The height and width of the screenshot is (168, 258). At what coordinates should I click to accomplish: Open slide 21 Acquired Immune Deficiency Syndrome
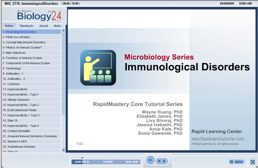30,136
